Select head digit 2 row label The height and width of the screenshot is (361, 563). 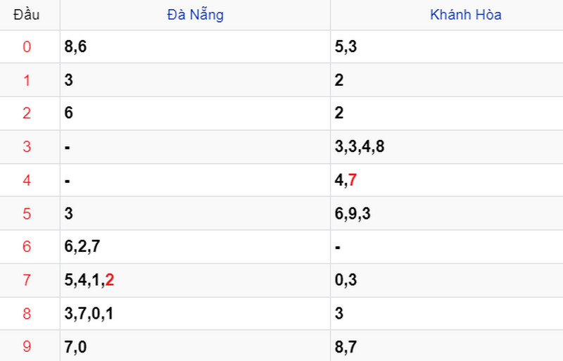click(27, 113)
